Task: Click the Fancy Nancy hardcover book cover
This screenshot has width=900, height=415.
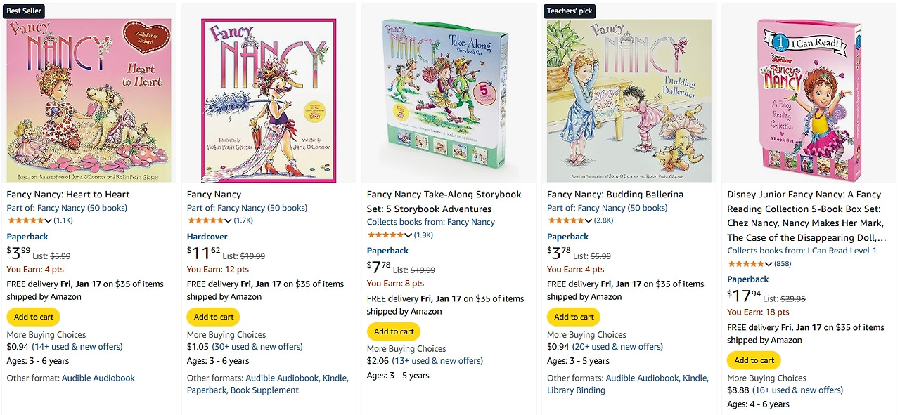Action: (269, 100)
